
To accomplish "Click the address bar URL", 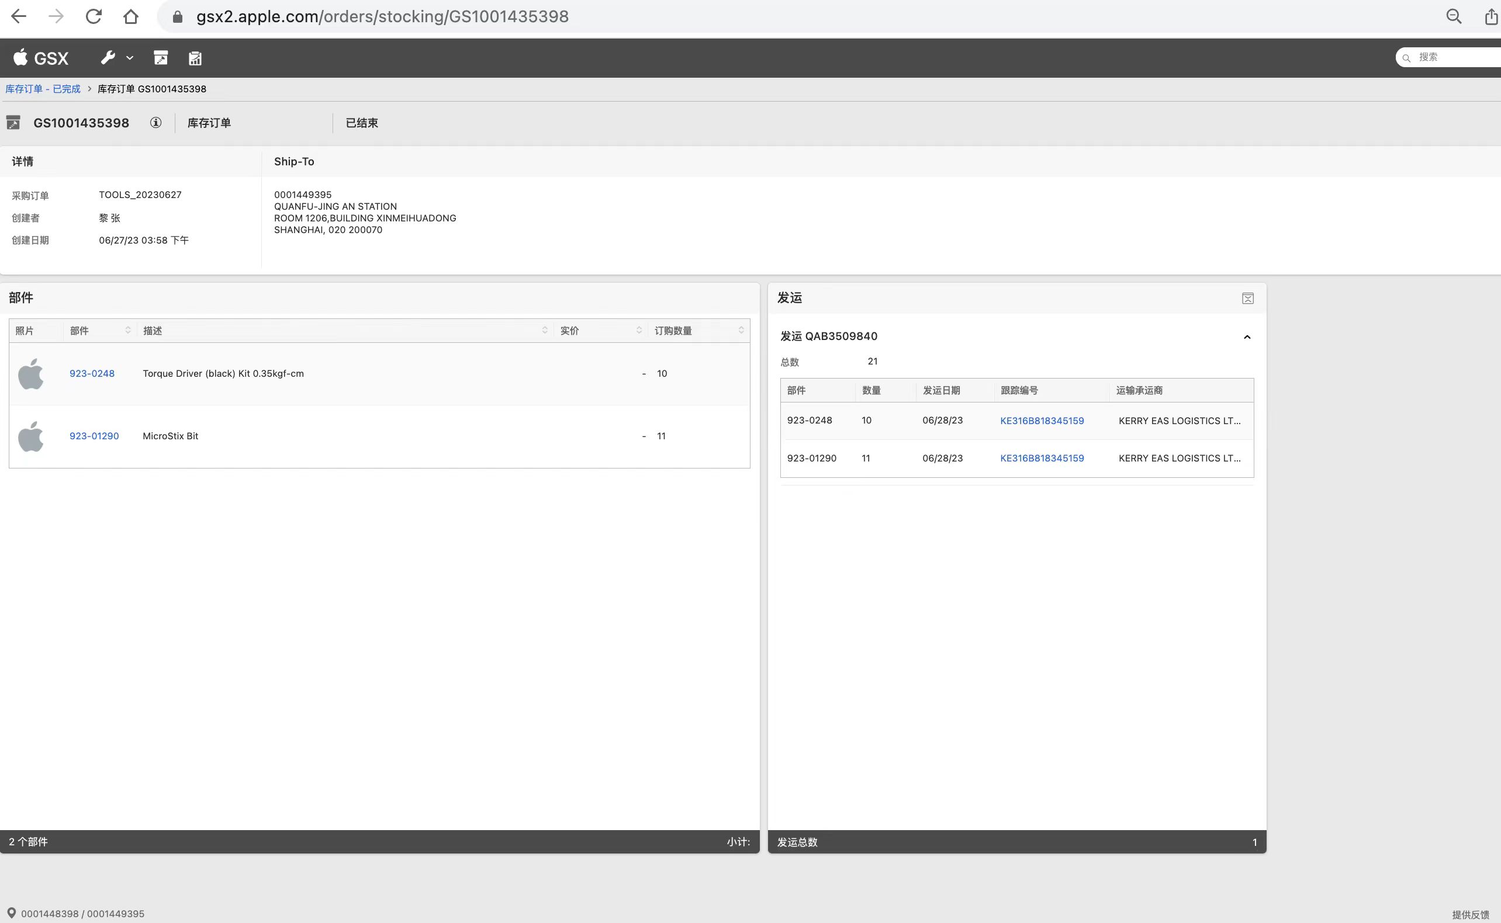I will click(x=382, y=16).
